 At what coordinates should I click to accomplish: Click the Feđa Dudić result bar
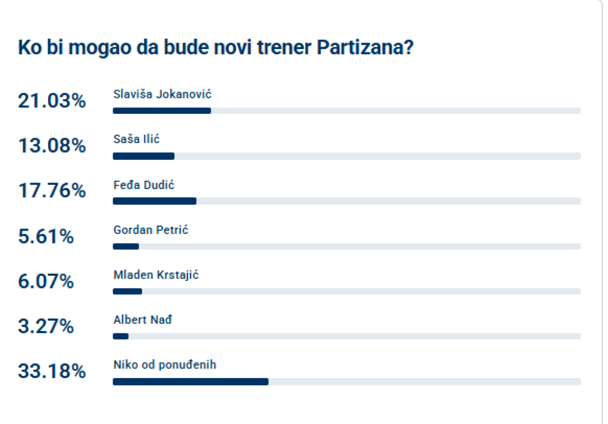[x=347, y=201]
